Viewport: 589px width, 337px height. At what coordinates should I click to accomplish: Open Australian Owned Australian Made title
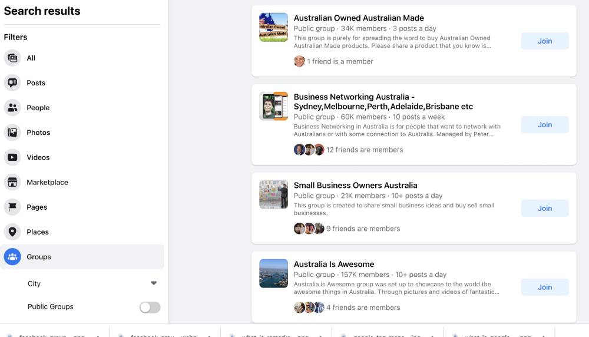coord(359,18)
